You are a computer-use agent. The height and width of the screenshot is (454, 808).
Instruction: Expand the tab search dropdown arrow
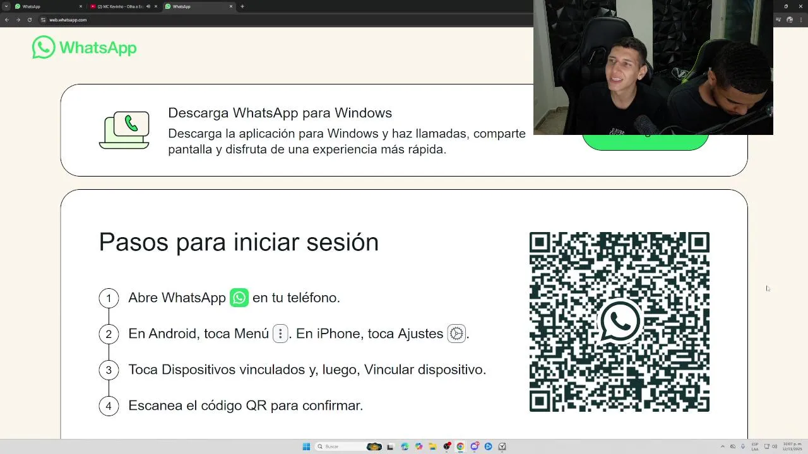click(x=6, y=6)
